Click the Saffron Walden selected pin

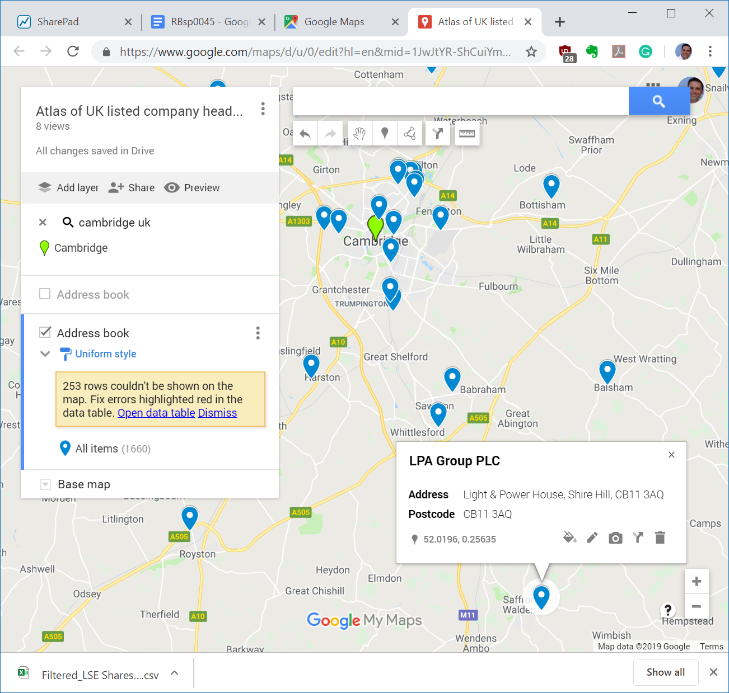tap(541, 597)
